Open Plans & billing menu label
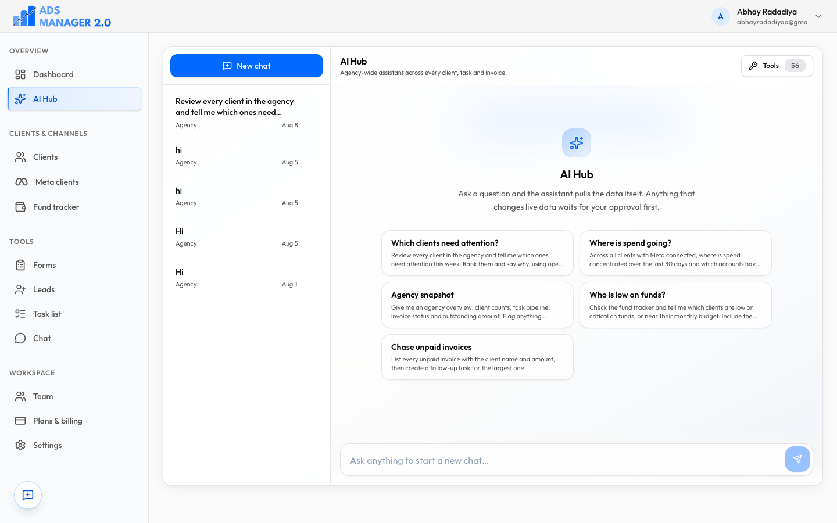 (x=58, y=421)
